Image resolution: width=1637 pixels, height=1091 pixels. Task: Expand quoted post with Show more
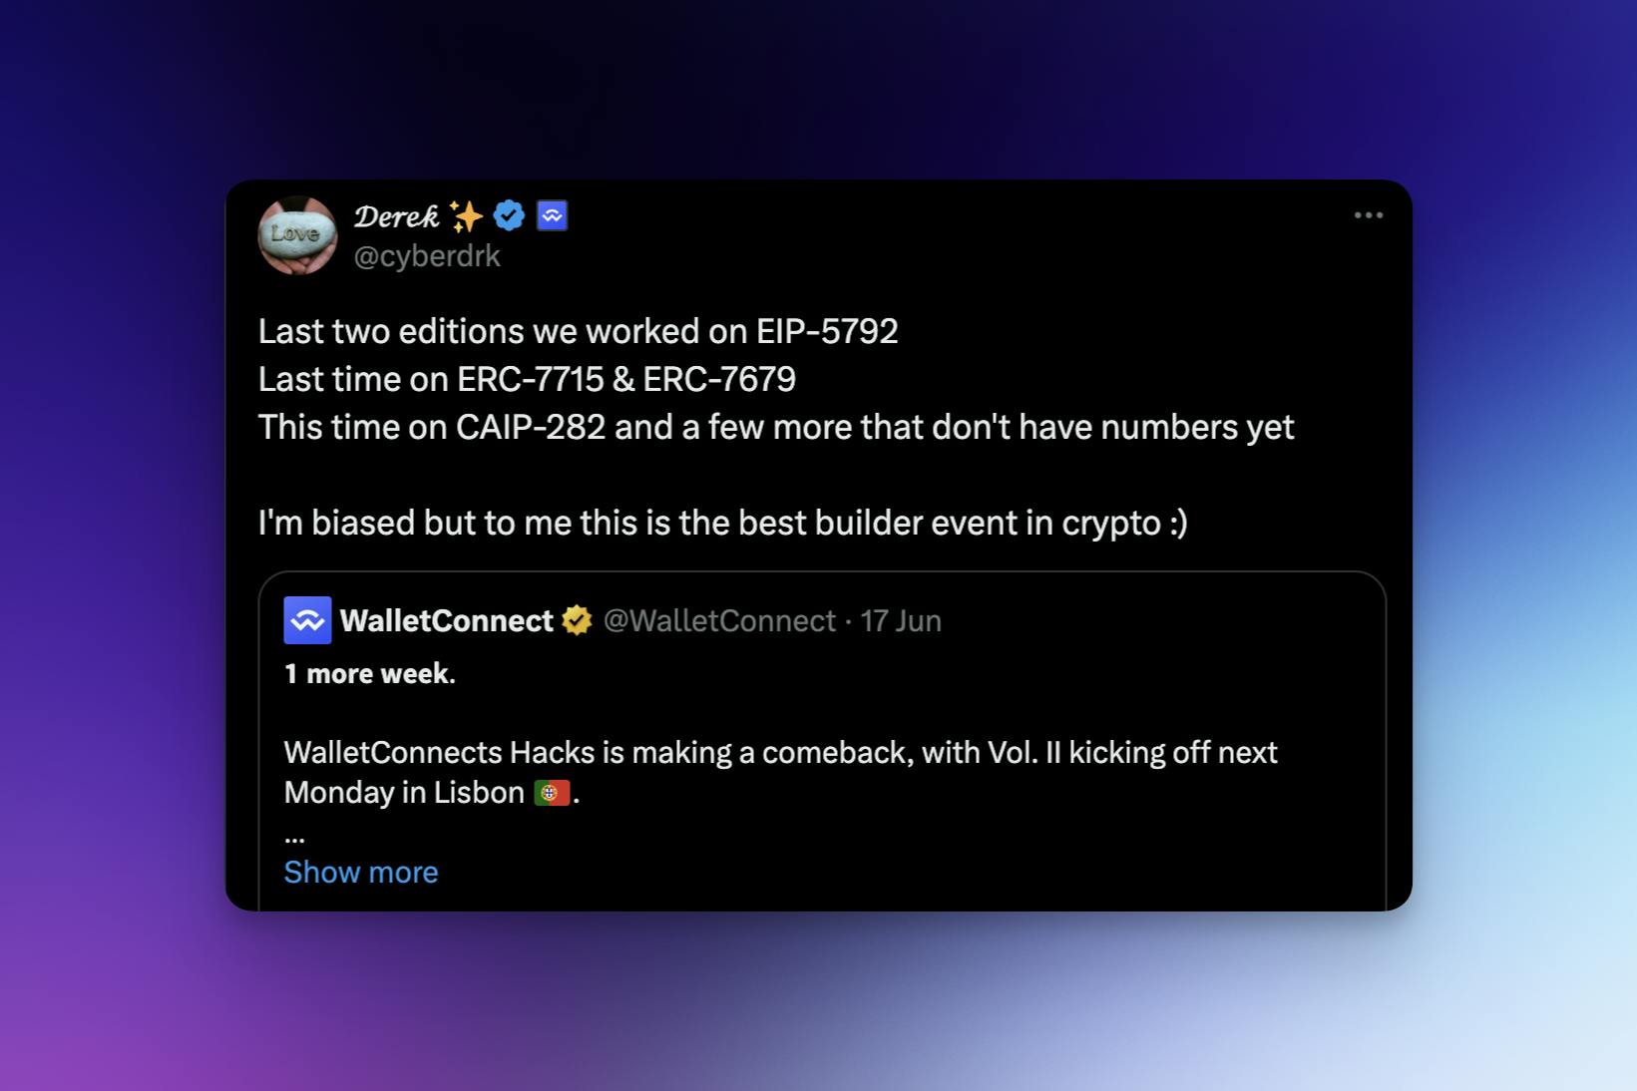(x=361, y=872)
